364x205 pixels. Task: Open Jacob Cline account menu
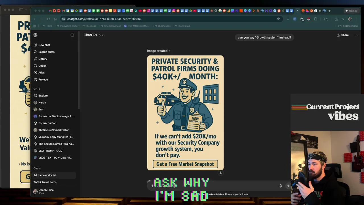pyautogui.click(x=54, y=191)
